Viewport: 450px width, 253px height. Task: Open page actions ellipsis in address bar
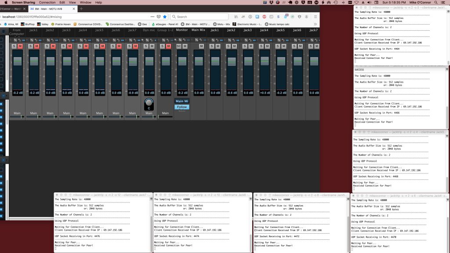pos(152,17)
